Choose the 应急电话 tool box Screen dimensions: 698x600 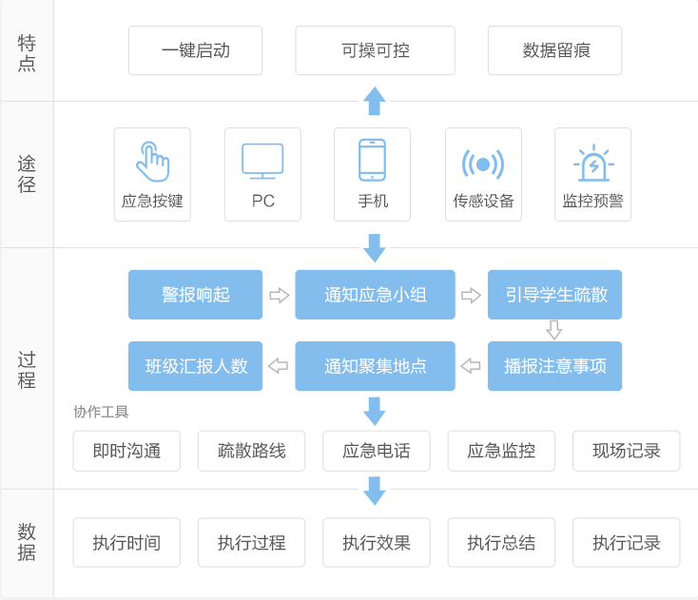coord(376,451)
